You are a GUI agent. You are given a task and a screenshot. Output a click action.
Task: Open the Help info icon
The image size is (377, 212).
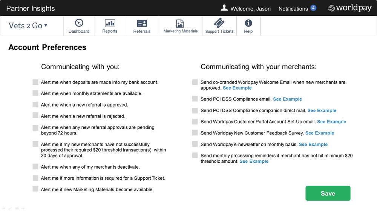[248, 23]
